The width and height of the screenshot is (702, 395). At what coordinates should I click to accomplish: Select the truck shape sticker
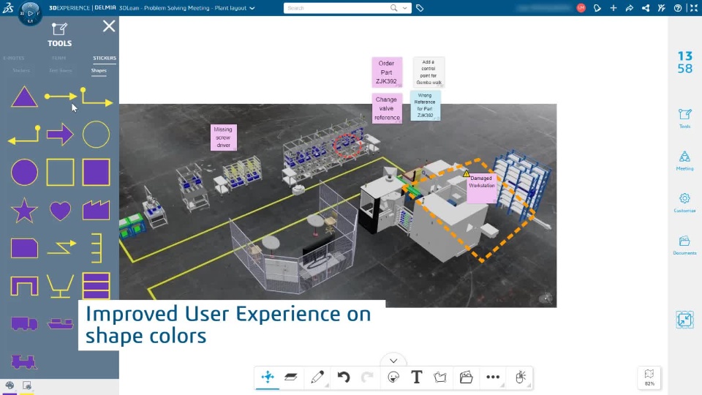(24, 323)
